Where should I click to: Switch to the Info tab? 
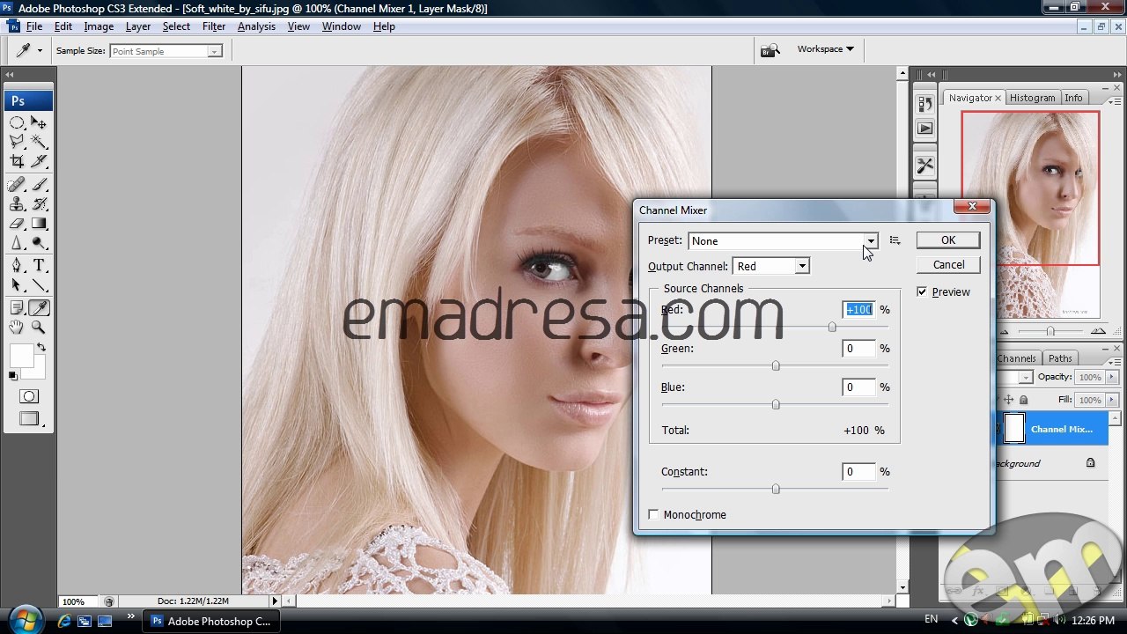(x=1073, y=98)
